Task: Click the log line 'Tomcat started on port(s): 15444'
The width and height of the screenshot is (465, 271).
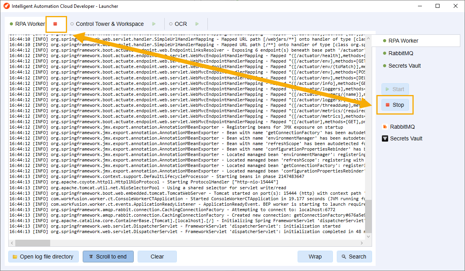Action: [187, 193]
